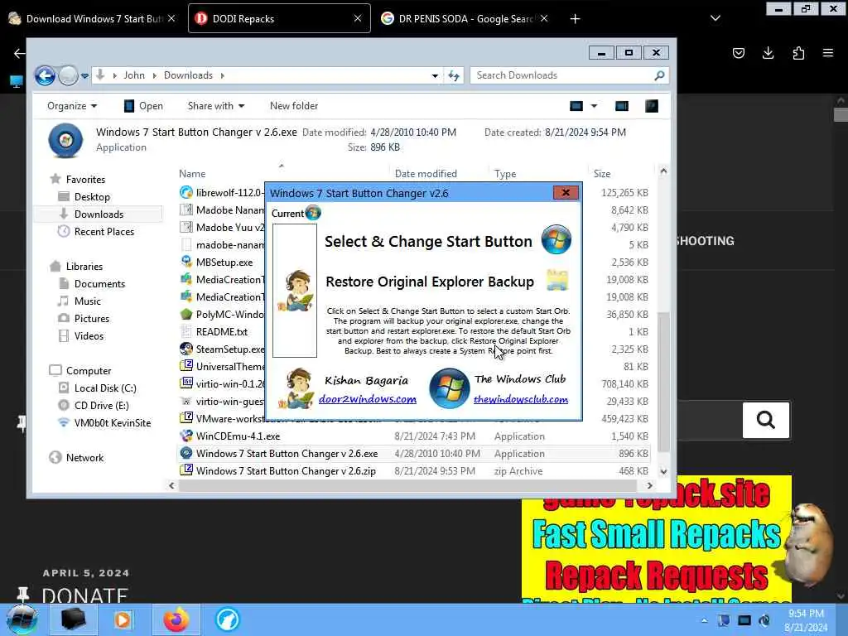Image resolution: width=848 pixels, height=636 pixels.
Task: Expand the view options dropdown arrow
Action: tap(594, 106)
